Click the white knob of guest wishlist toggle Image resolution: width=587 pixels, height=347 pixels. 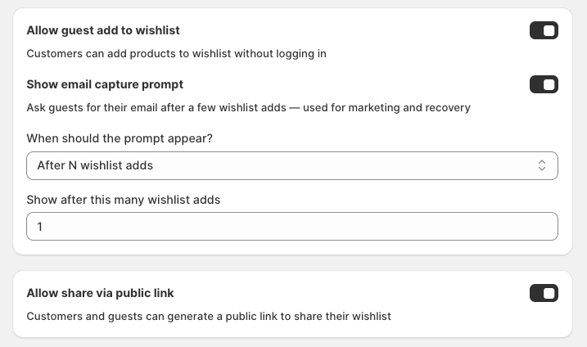[x=549, y=30]
